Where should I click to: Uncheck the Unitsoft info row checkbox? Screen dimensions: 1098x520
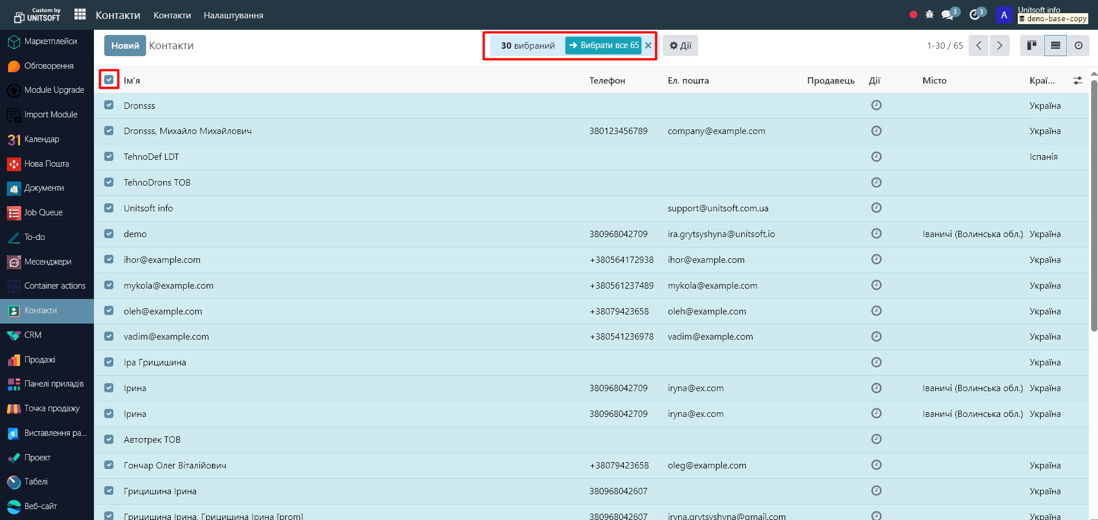(109, 208)
